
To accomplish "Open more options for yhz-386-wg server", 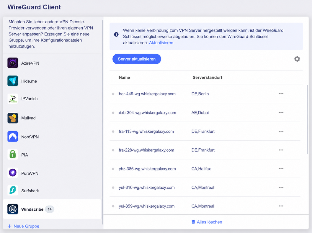I will point(281,169).
